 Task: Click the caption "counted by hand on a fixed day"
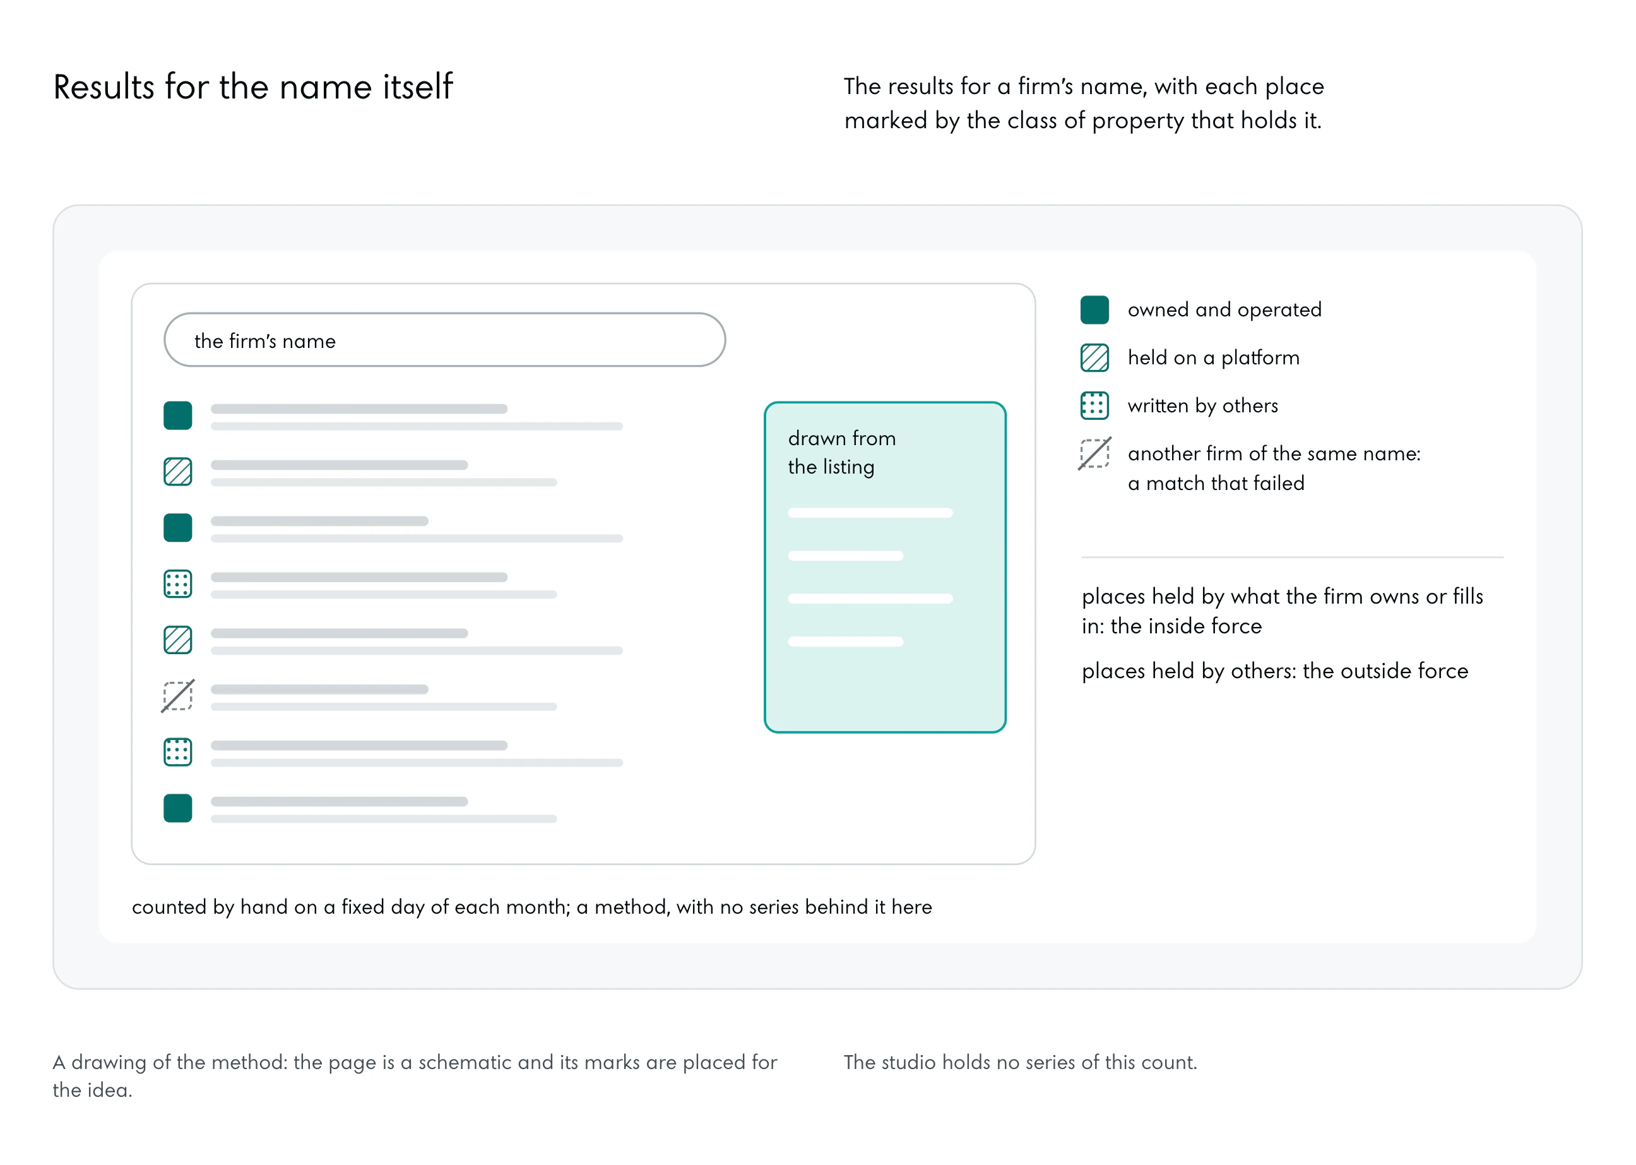point(531,907)
